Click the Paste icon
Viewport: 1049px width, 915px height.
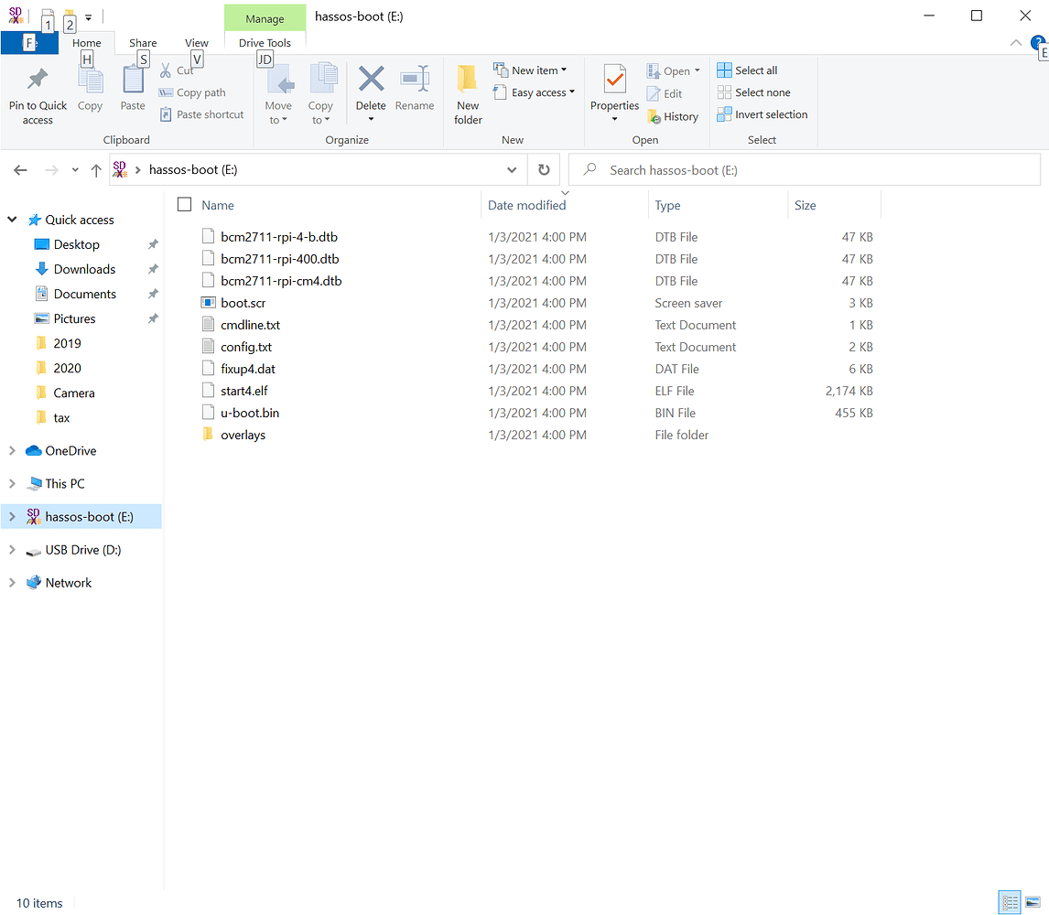(x=132, y=87)
